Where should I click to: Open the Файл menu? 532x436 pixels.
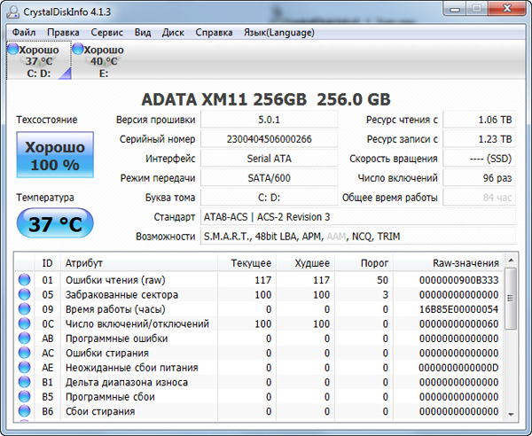point(24,32)
